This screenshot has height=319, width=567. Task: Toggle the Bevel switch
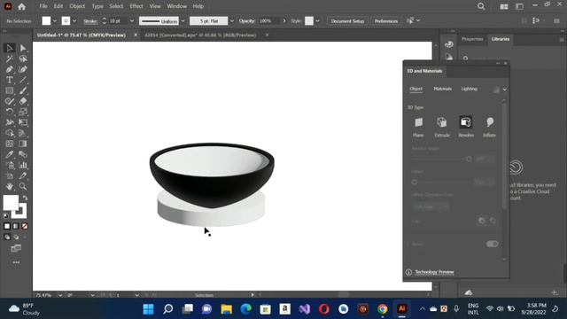tap(493, 244)
